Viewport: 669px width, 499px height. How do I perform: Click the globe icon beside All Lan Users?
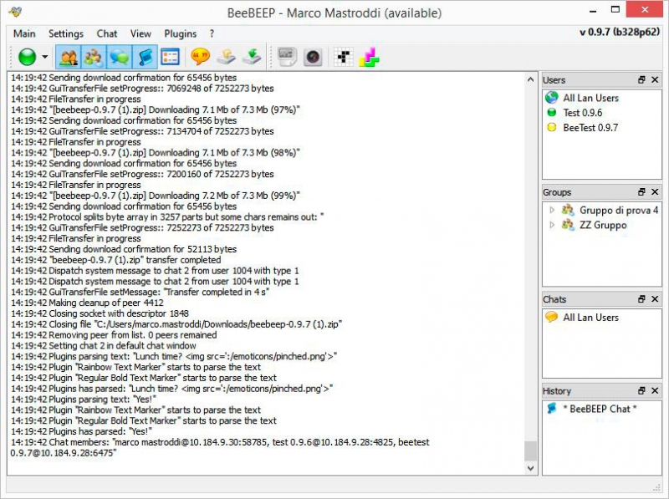[x=552, y=98]
